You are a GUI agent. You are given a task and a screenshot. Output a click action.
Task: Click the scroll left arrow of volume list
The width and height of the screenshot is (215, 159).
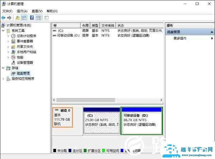click(x=54, y=100)
